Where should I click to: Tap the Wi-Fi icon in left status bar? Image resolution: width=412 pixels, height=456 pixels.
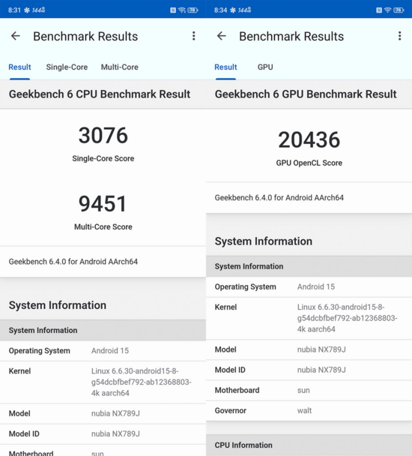click(x=182, y=10)
